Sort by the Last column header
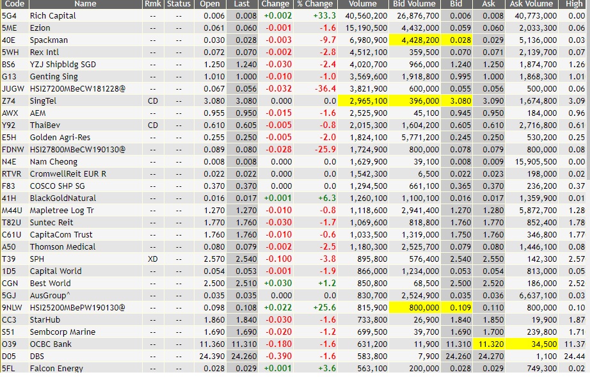590x377 pixels. [x=242, y=4]
